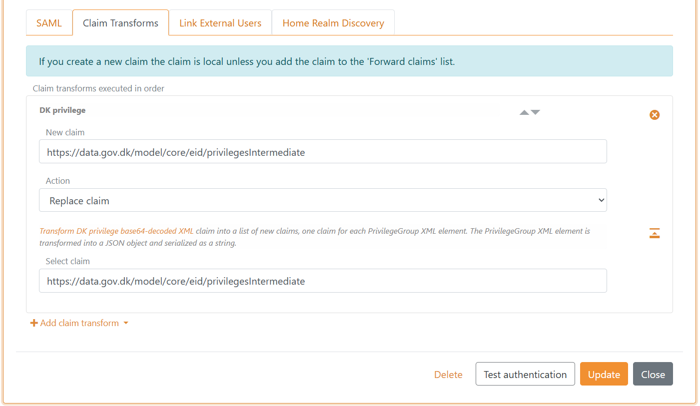Viewport: 700px width, 406px height.
Task: Click the Update button
Action: pos(604,374)
